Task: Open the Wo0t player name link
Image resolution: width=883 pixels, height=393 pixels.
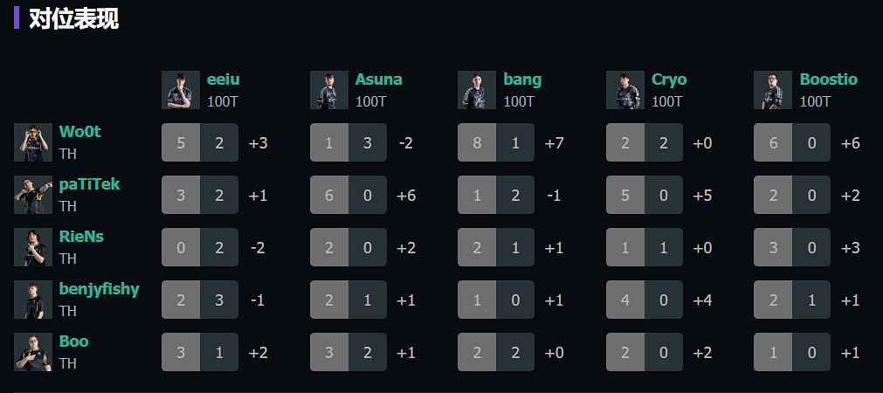Action: pyautogui.click(x=80, y=132)
